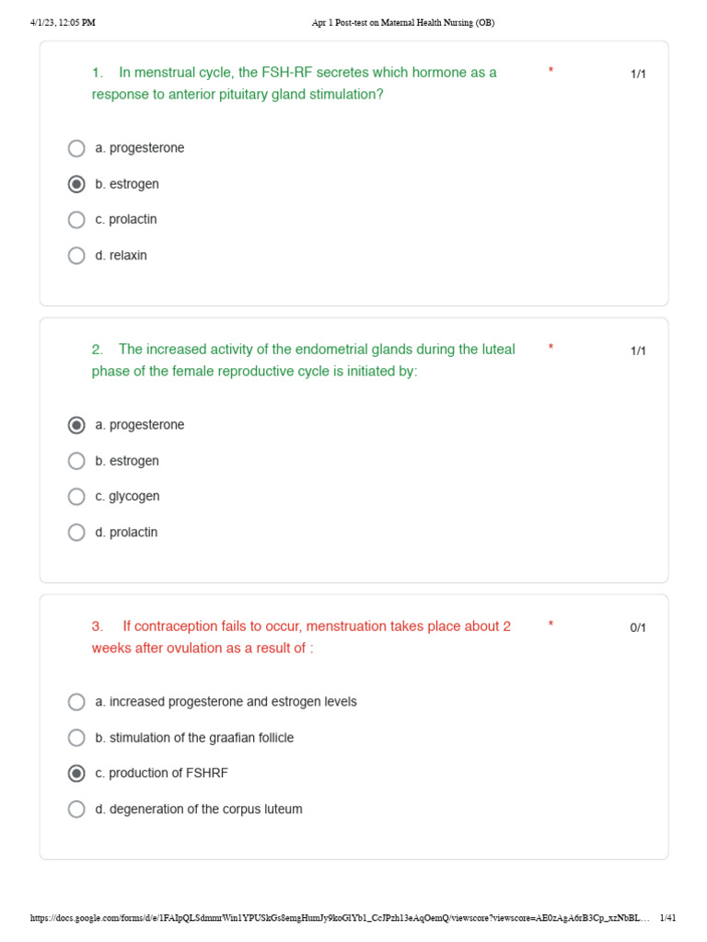Screen dimensions: 707x942
Task: Click question 3 text about contraception failing
Action: (301, 637)
